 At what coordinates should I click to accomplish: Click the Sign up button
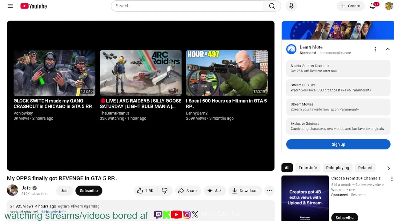tap(338, 144)
